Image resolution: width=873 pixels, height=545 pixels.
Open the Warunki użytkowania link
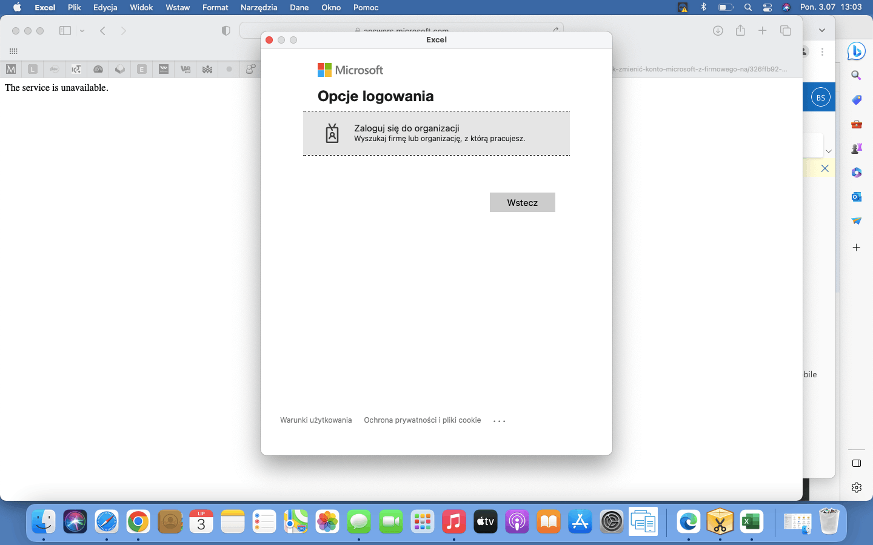316,420
